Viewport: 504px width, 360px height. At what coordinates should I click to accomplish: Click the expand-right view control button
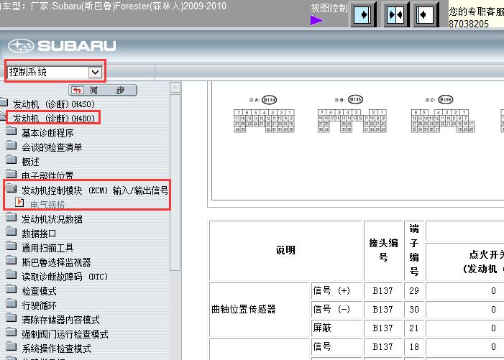coord(363,14)
